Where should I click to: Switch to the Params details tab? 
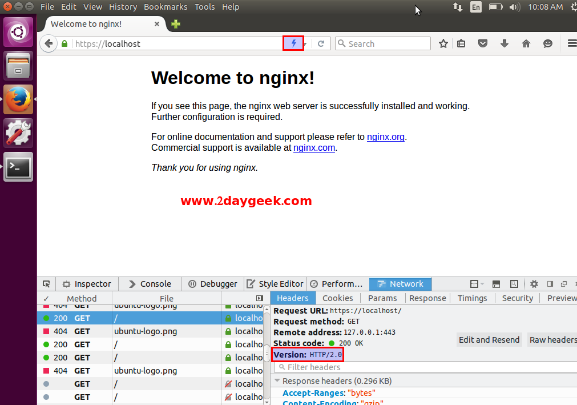pos(382,298)
